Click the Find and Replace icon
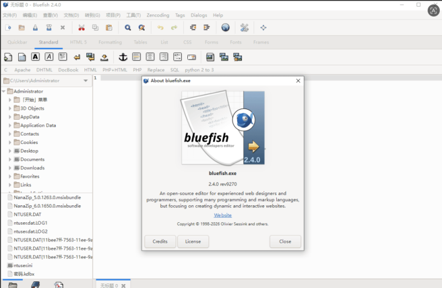 pos(141,28)
